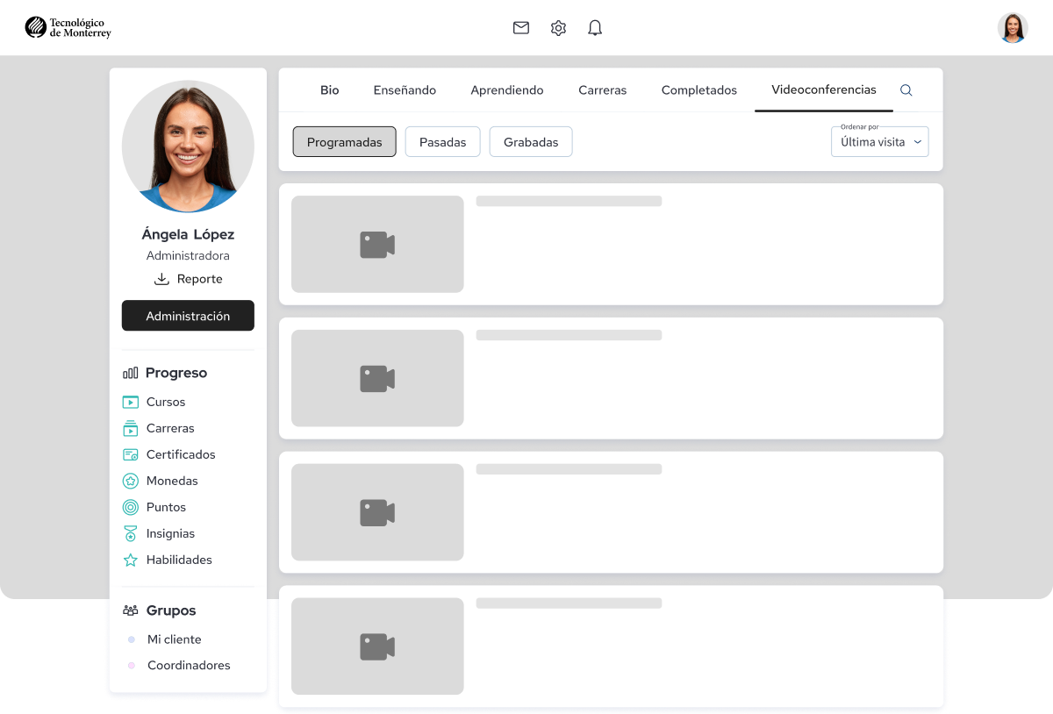Click the Tecnológico de Monterrey logo
This screenshot has height=714, width=1053.
[x=68, y=28]
